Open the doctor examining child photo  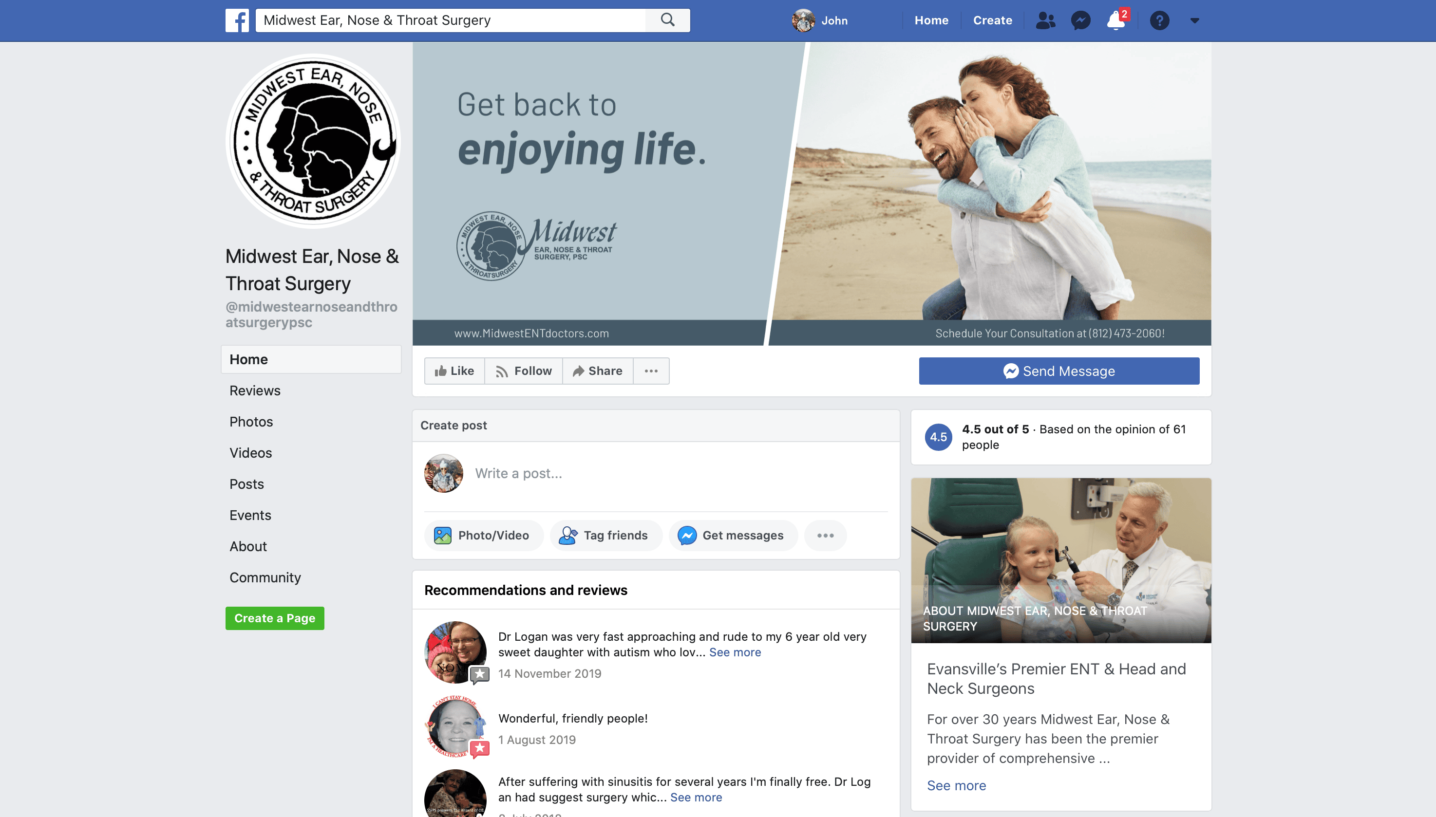1061,560
